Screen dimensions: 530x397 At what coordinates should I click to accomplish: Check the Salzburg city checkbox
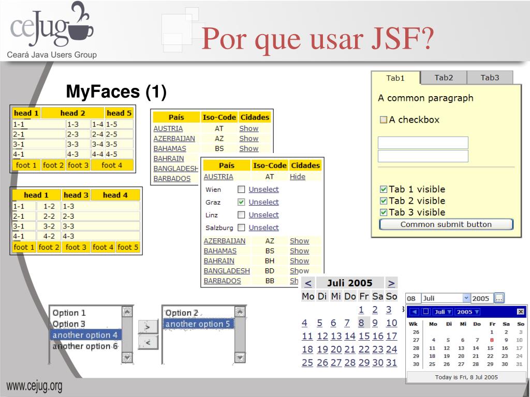241,227
